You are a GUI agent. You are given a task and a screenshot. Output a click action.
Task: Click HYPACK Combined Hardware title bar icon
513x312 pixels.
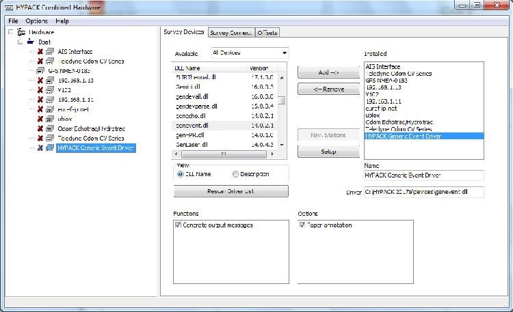(9, 8)
